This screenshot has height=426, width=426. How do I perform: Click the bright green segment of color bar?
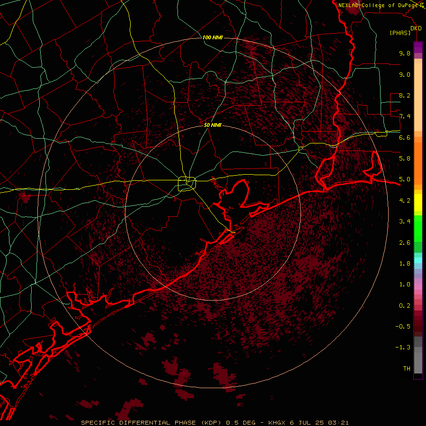(x=418, y=228)
